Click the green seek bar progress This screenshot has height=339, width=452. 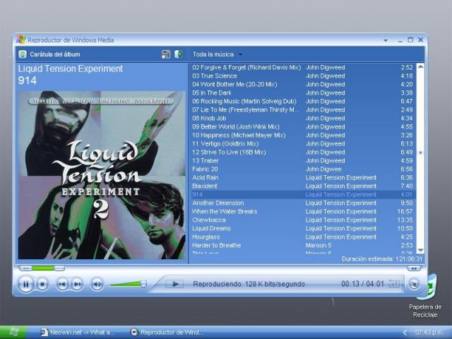pos(43,268)
